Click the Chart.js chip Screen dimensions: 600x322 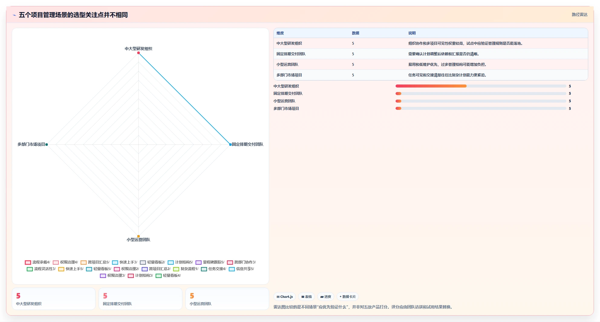point(285,297)
